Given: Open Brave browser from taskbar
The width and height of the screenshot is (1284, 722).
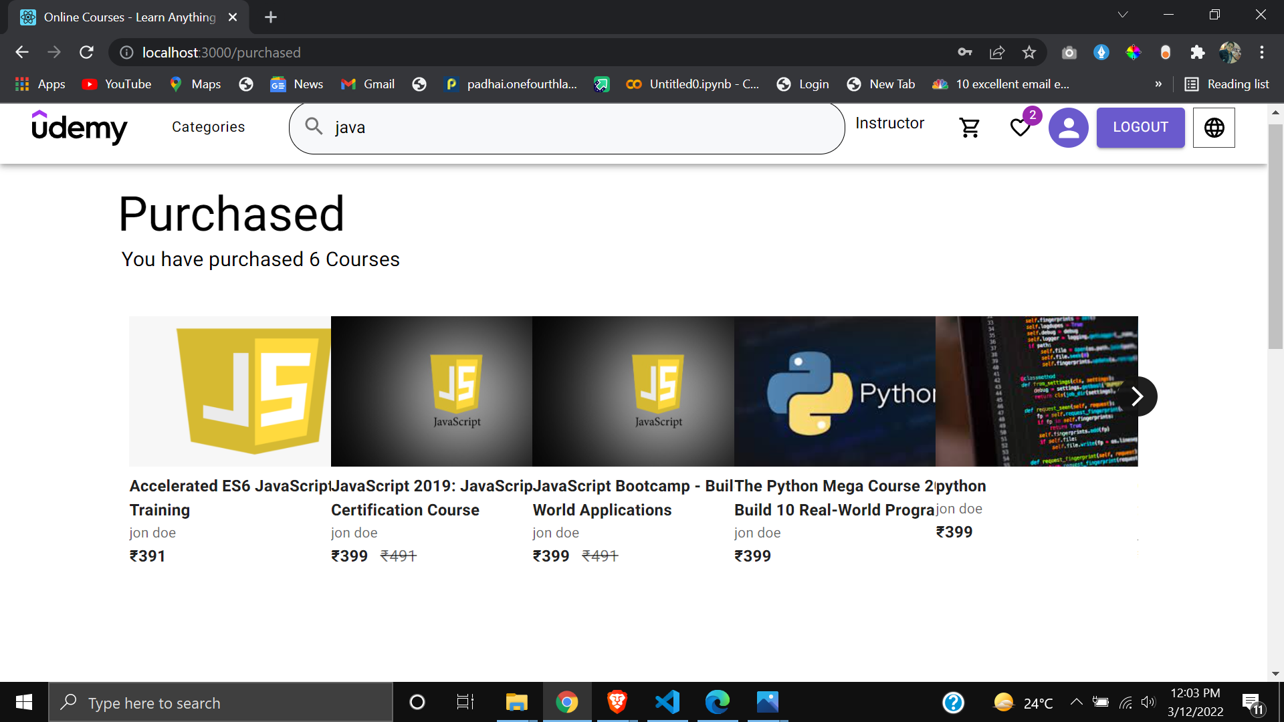Looking at the screenshot, I should pos(617,702).
